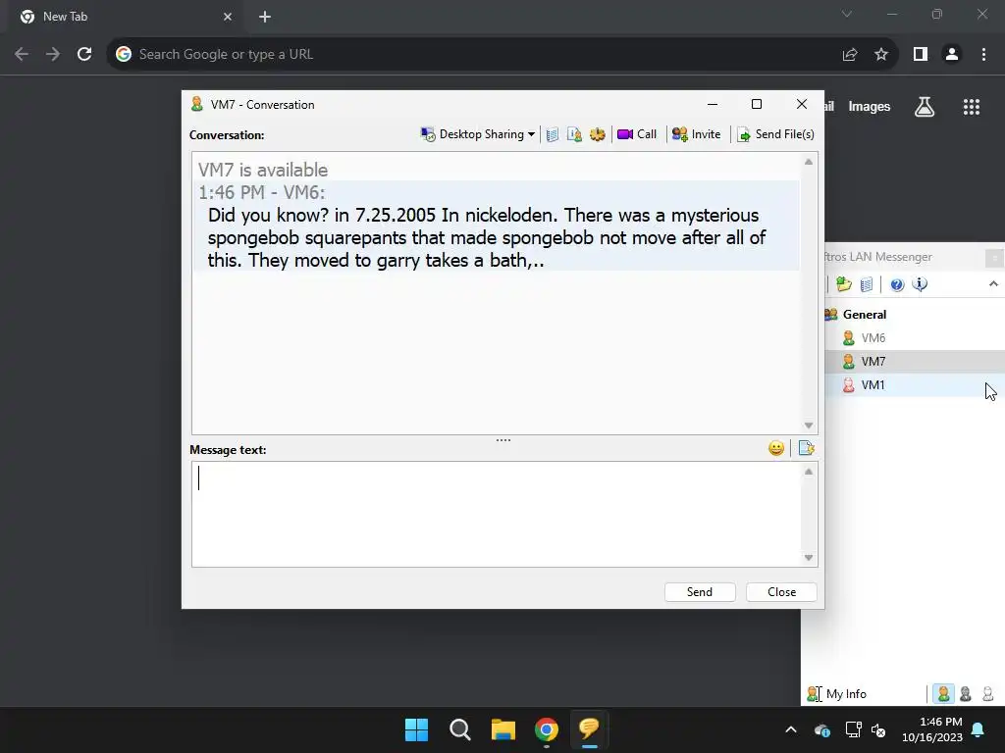This screenshot has height=753, width=1005.
Task: Open message history notebook icon in conversation toolbar
Action: [x=553, y=134]
